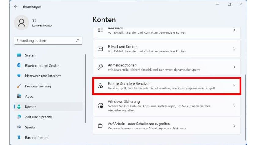Open Familie & andere Benutzer chevron arrow
This screenshot has height=145, width=257.
(234, 86)
